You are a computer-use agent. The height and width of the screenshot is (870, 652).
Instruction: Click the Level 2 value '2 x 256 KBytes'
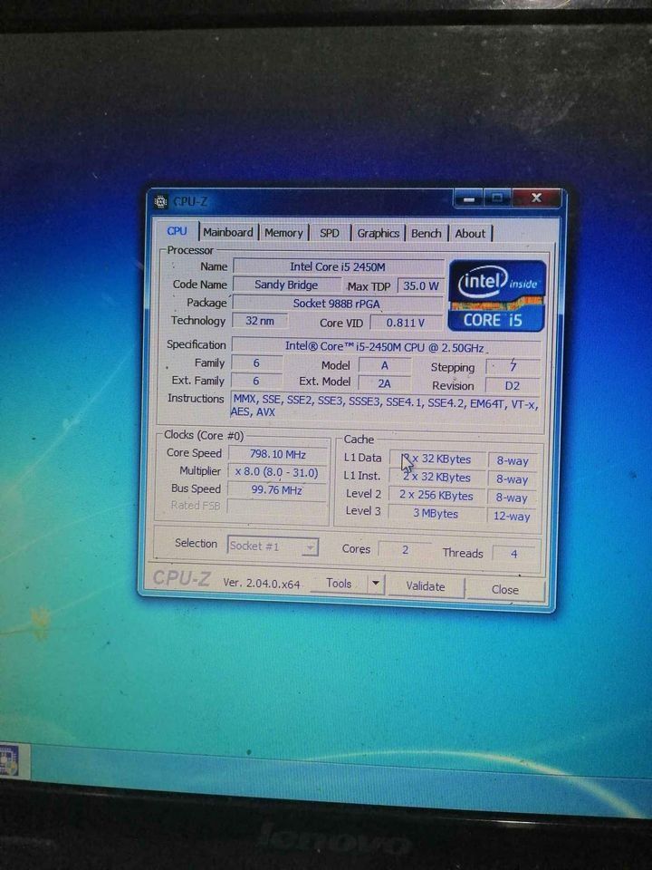(x=436, y=496)
